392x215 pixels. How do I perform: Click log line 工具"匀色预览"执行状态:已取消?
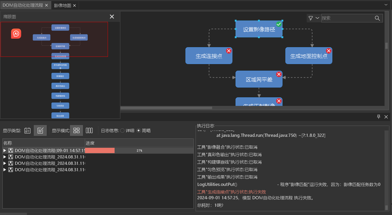tap(227, 169)
